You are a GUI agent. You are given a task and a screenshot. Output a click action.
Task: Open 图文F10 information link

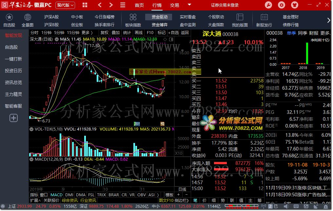click(166, 201)
